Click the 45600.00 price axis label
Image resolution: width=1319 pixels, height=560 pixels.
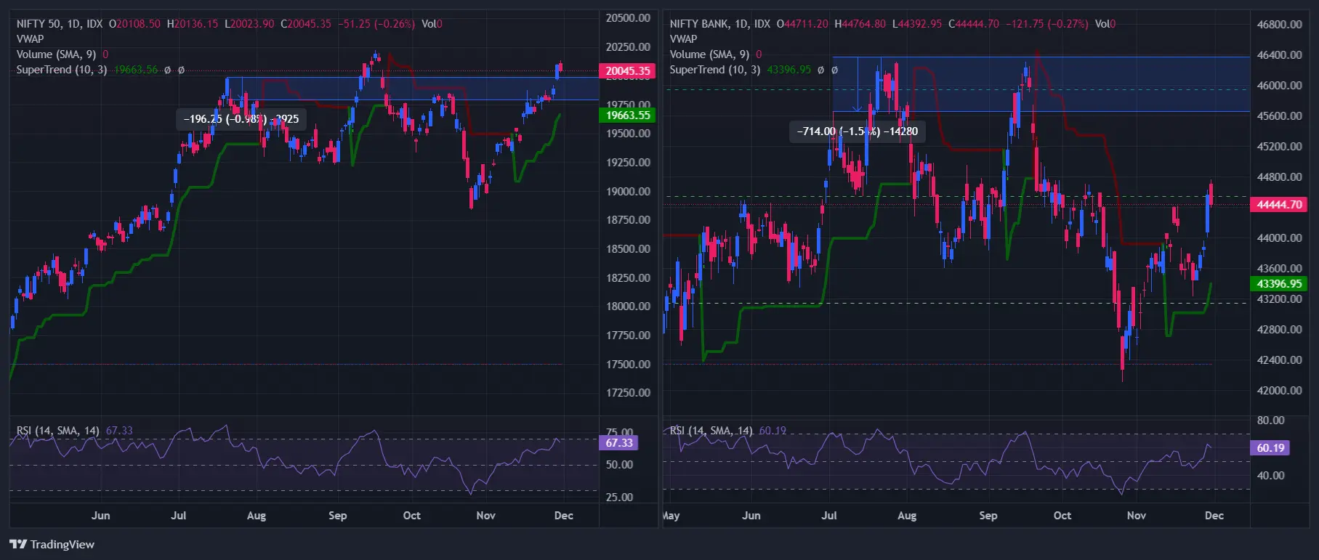point(1279,116)
